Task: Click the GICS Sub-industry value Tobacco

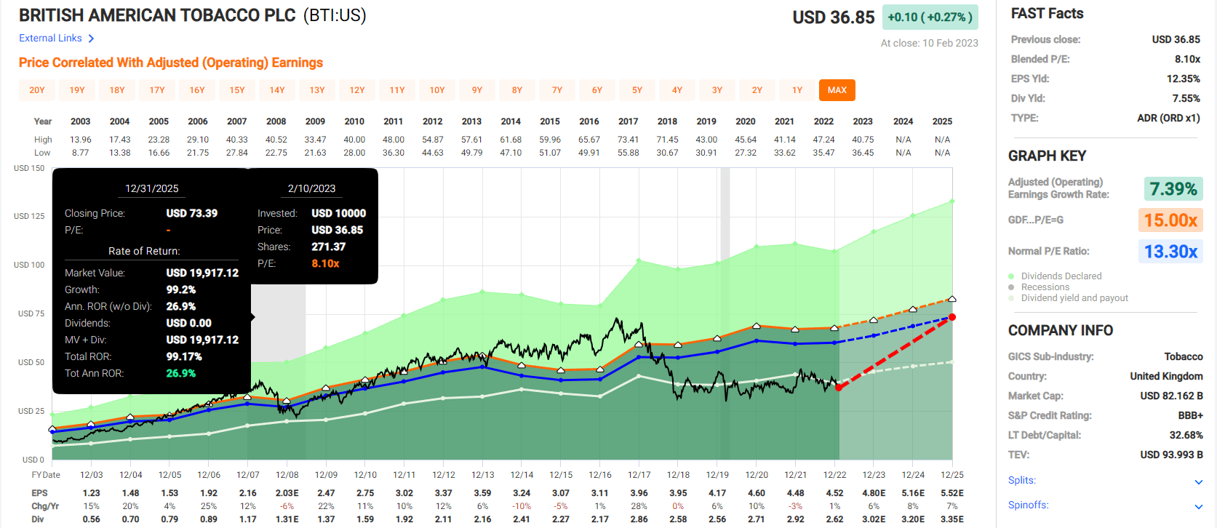Action: pos(1184,356)
